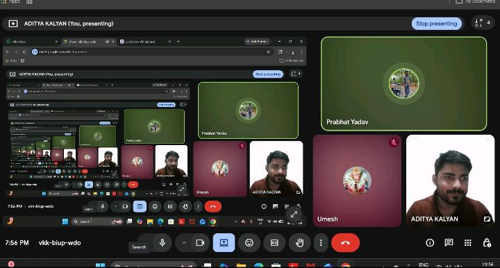
Task: Toggle present screen button in shared preview bar
Action: [140, 206]
